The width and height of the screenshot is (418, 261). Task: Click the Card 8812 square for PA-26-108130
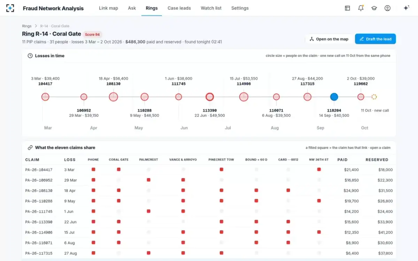(288, 190)
